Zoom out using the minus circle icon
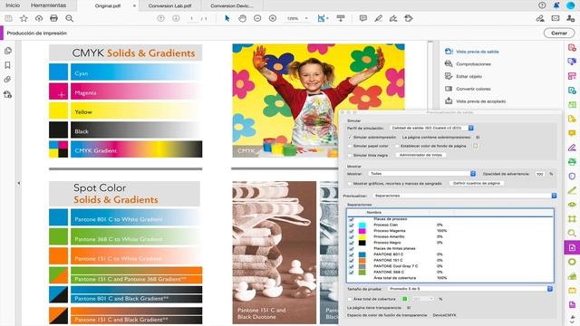Screen dimensions: 580x326 click(257, 18)
